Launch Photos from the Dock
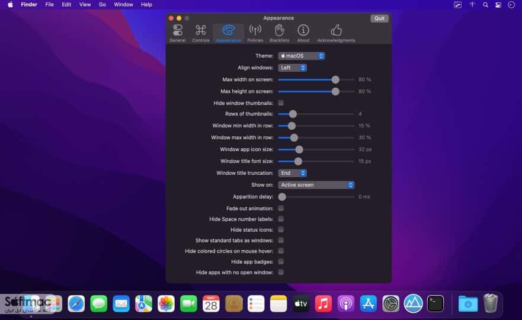This screenshot has height=320, width=522. click(166, 303)
